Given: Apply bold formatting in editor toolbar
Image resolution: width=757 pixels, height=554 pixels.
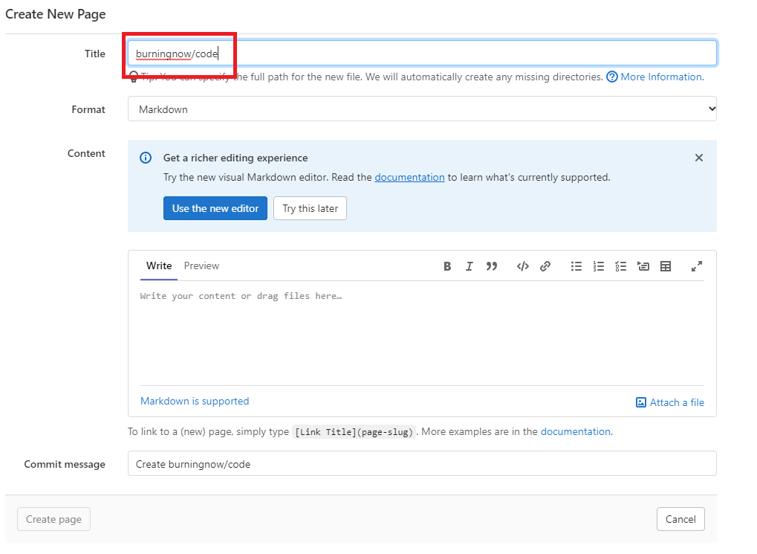Looking at the screenshot, I should (447, 266).
